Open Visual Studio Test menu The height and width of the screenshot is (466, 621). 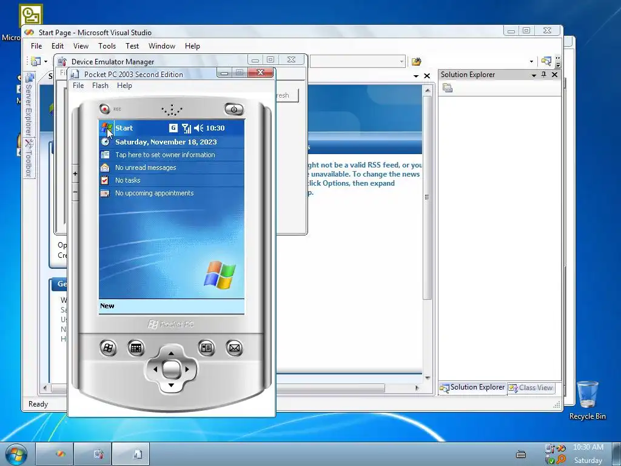click(132, 46)
